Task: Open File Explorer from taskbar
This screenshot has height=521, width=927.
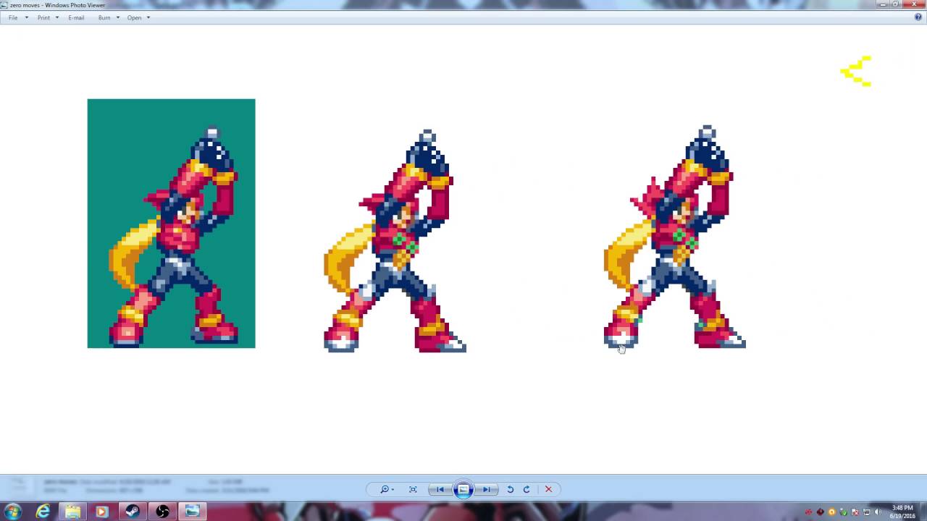Action: (x=73, y=512)
